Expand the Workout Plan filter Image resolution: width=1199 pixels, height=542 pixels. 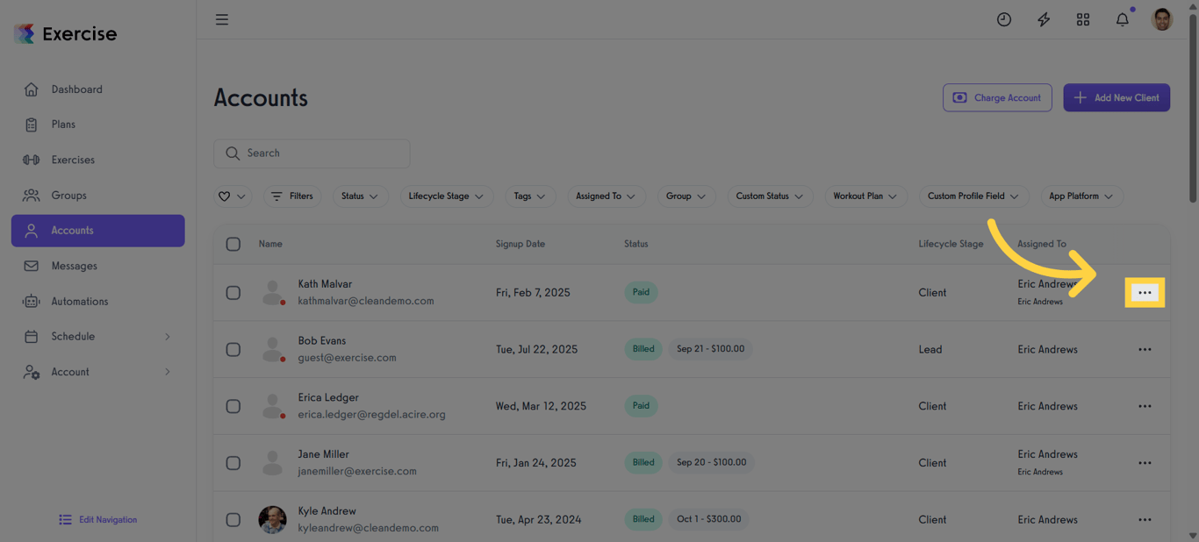(x=865, y=196)
